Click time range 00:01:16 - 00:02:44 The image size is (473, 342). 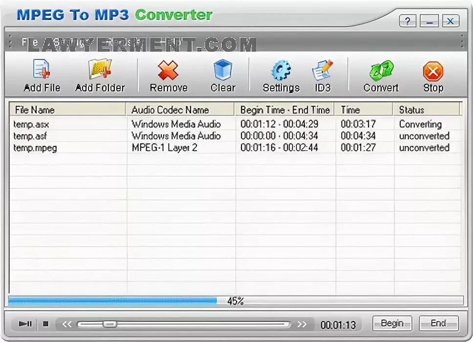279,148
